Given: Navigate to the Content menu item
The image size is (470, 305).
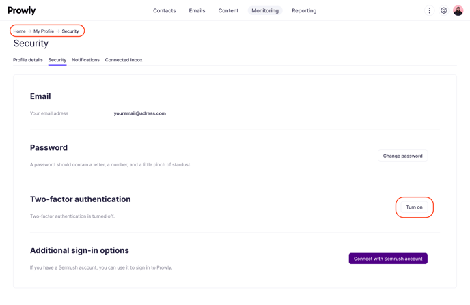Looking at the screenshot, I should pyautogui.click(x=228, y=10).
